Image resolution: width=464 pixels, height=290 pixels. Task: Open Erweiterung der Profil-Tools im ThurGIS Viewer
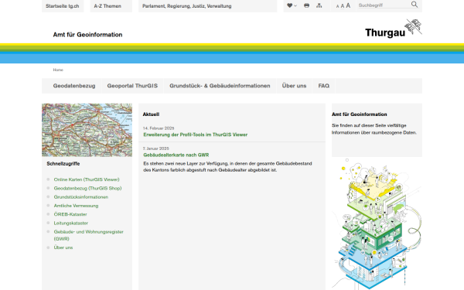196,135
